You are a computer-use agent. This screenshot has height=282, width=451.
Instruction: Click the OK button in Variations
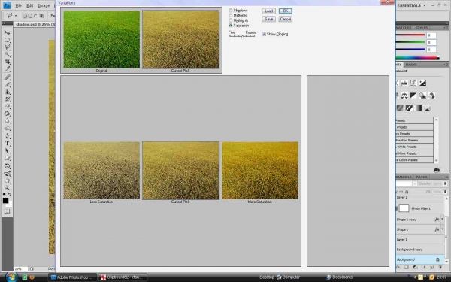(286, 11)
